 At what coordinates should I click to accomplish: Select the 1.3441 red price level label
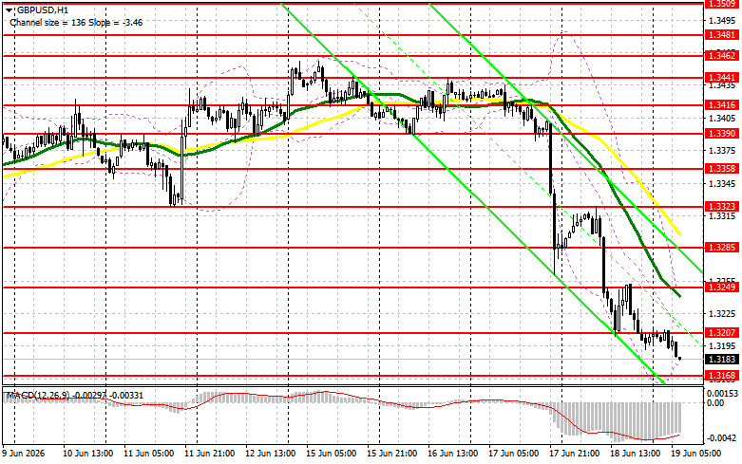click(x=722, y=78)
